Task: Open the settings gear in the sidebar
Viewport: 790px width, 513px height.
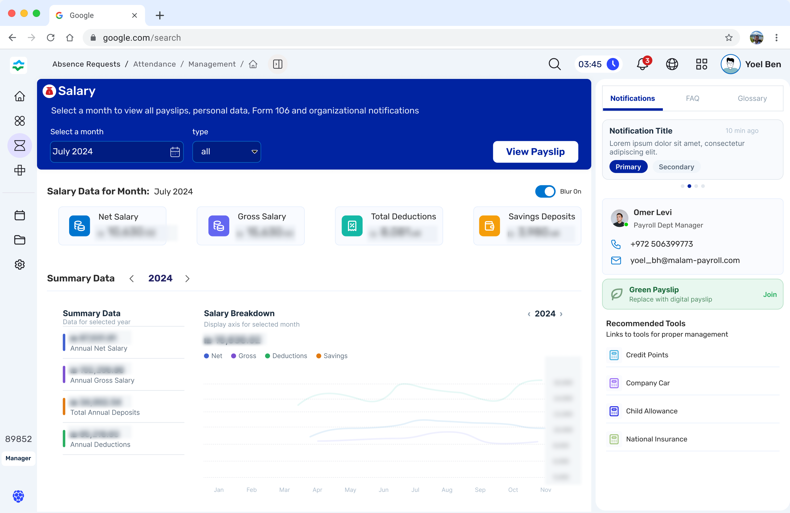Action: 19,264
